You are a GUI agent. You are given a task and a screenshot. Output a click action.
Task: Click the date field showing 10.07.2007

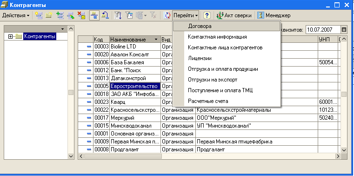[323, 30]
